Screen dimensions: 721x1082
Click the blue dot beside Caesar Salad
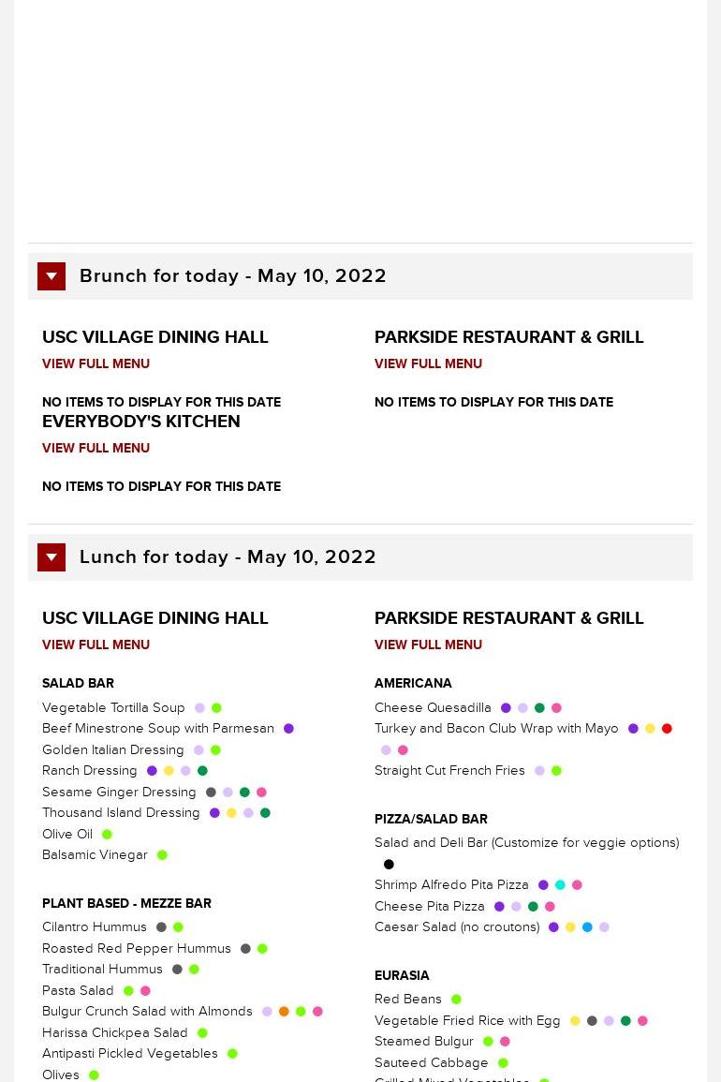(587, 927)
